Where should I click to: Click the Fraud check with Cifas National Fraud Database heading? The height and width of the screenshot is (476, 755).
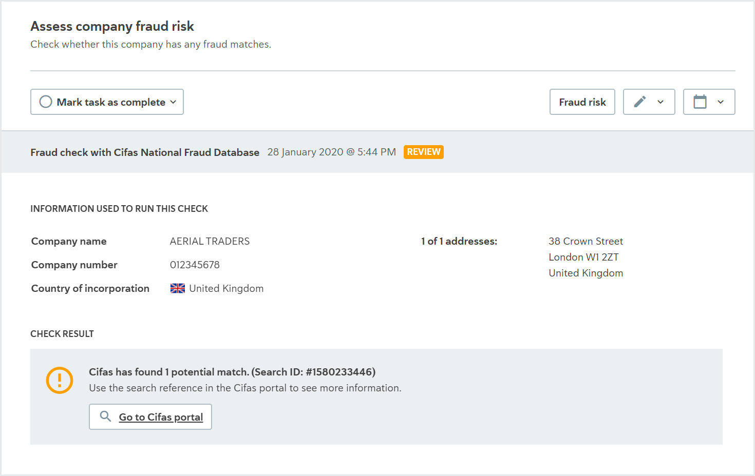click(x=145, y=152)
